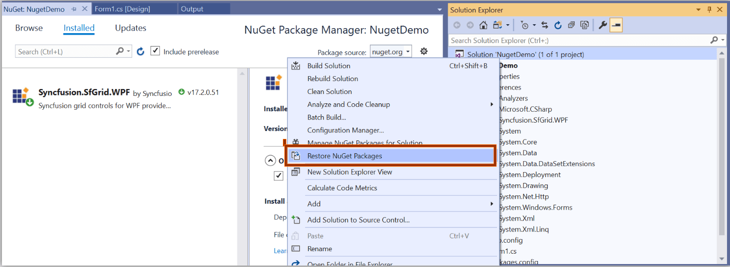Open the Updates tab in NuGet manager

(x=131, y=28)
